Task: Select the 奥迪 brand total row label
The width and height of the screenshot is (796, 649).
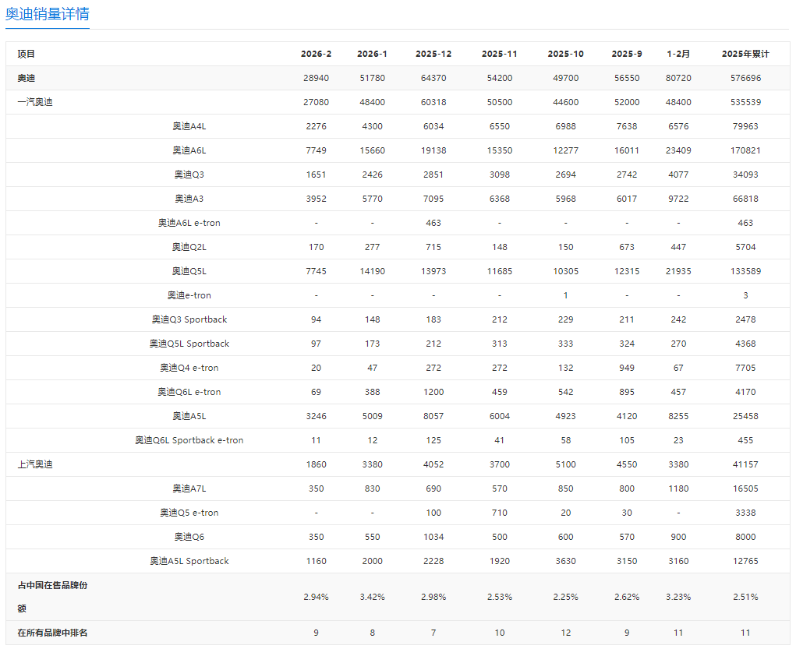Action: point(27,78)
